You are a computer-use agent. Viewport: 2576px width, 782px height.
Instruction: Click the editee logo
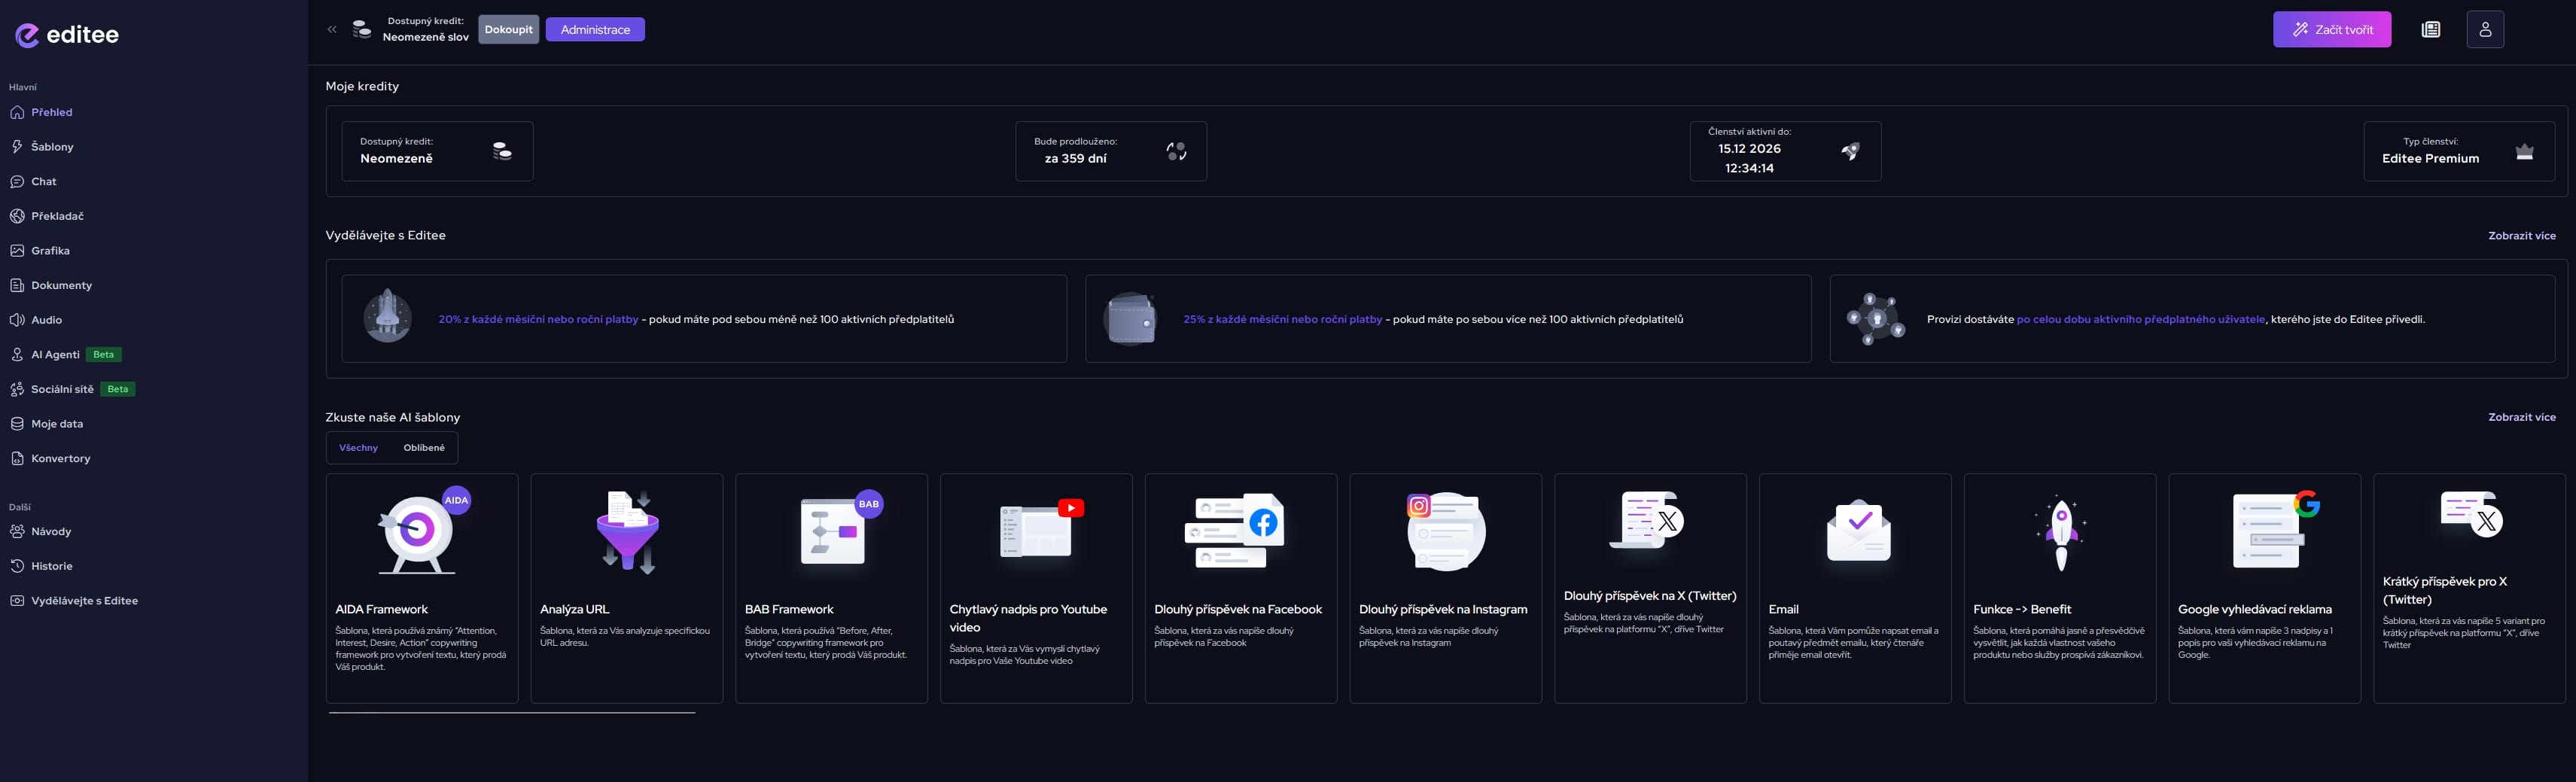coord(67,35)
